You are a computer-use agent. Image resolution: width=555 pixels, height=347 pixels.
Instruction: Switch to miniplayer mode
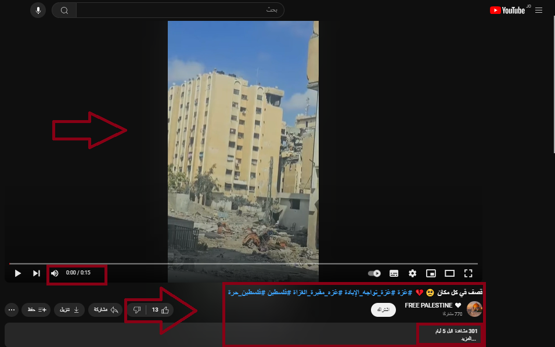pyautogui.click(x=431, y=273)
